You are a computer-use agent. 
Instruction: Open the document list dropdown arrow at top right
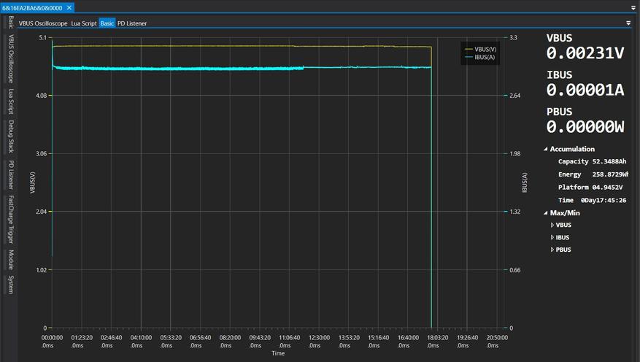[x=633, y=7]
